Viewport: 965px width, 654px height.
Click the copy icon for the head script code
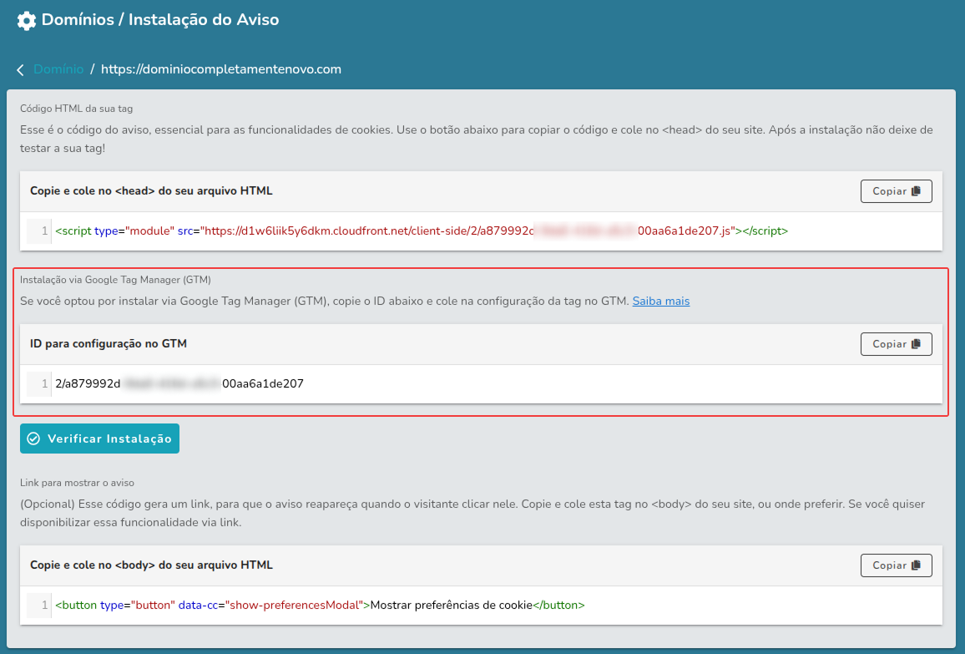[x=916, y=191]
